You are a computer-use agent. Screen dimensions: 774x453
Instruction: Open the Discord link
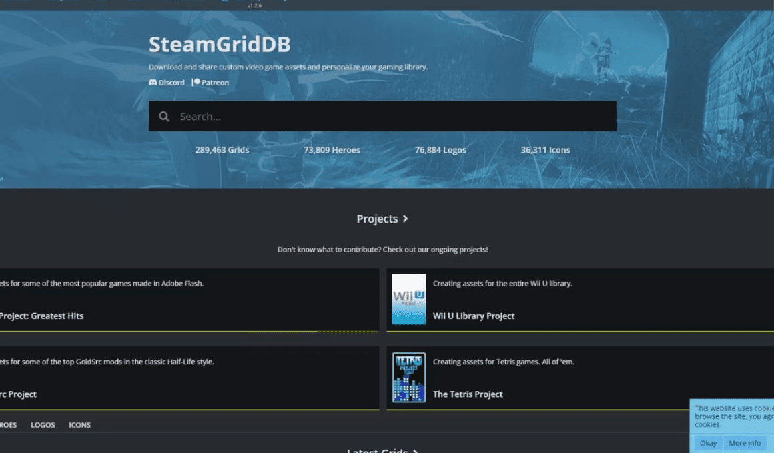(167, 83)
